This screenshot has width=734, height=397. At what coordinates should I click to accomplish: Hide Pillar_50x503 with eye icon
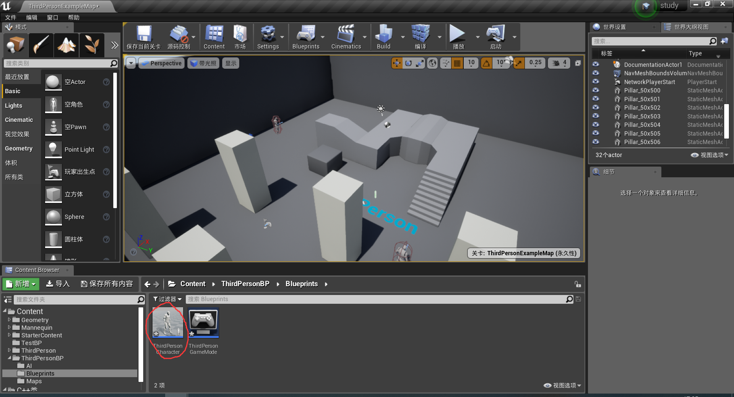pos(596,116)
